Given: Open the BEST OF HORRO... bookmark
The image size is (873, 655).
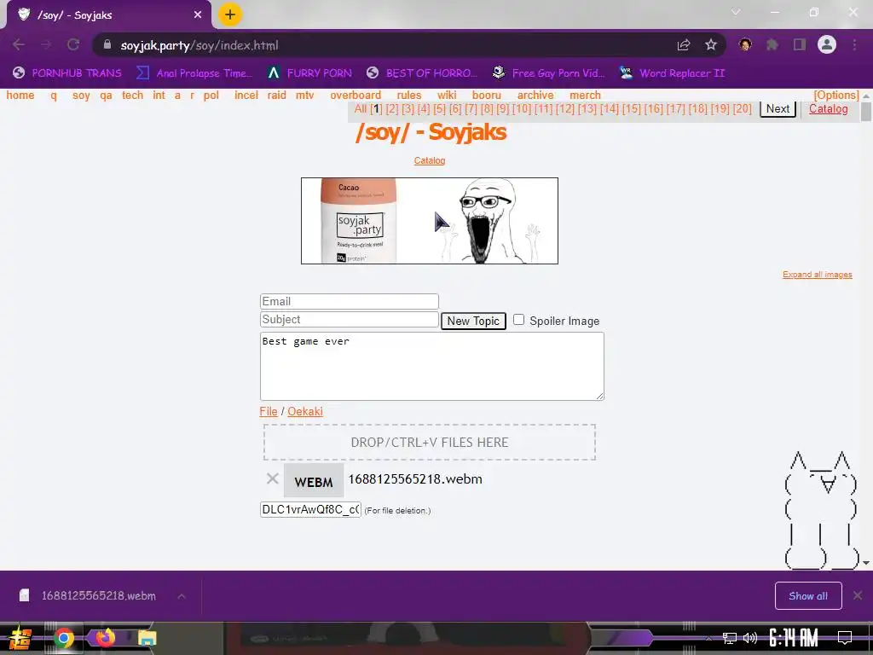Looking at the screenshot, I should point(422,73).
